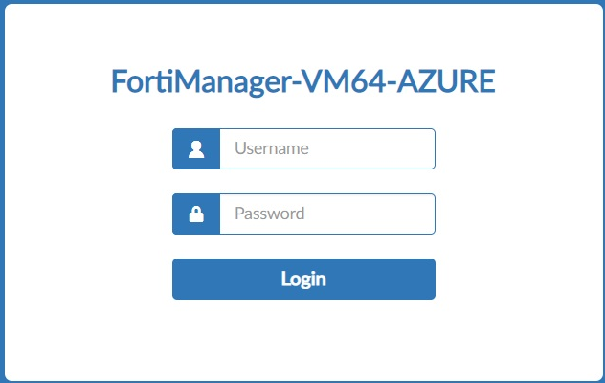Click the blank white area above the title

tap(303, 34)
